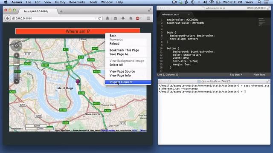Open the Aurora application menu
The image size is (273, 153).
click(x=17, y=2)
